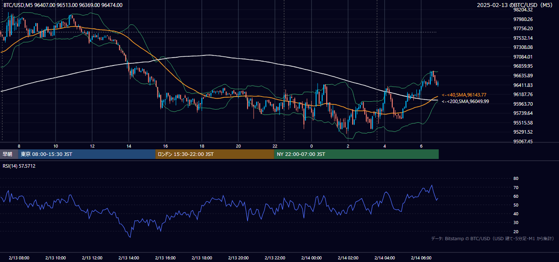Click price axis value 95963.70
The height and width of the screenshot is (262, 559).
[523, 104]
